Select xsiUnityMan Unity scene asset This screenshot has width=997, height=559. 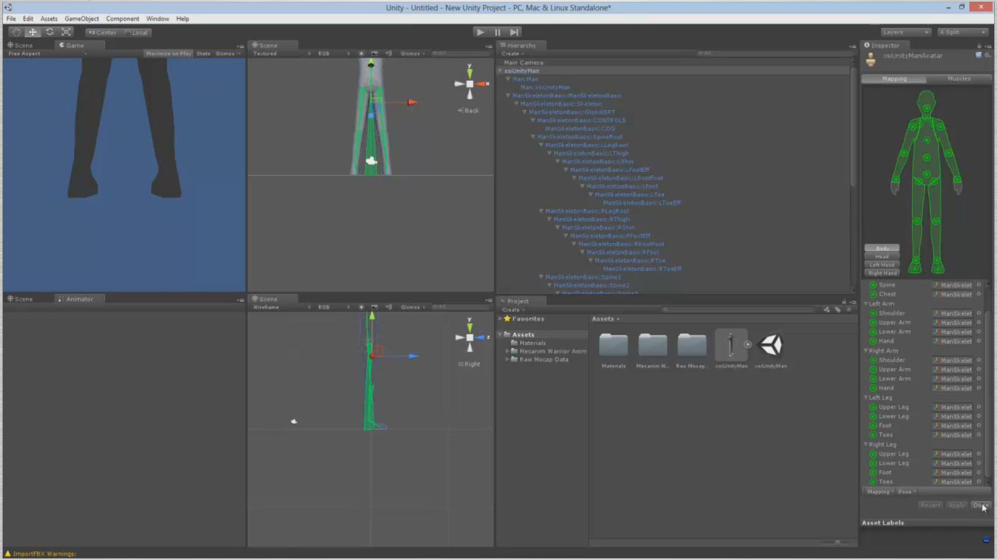point(770,345)
